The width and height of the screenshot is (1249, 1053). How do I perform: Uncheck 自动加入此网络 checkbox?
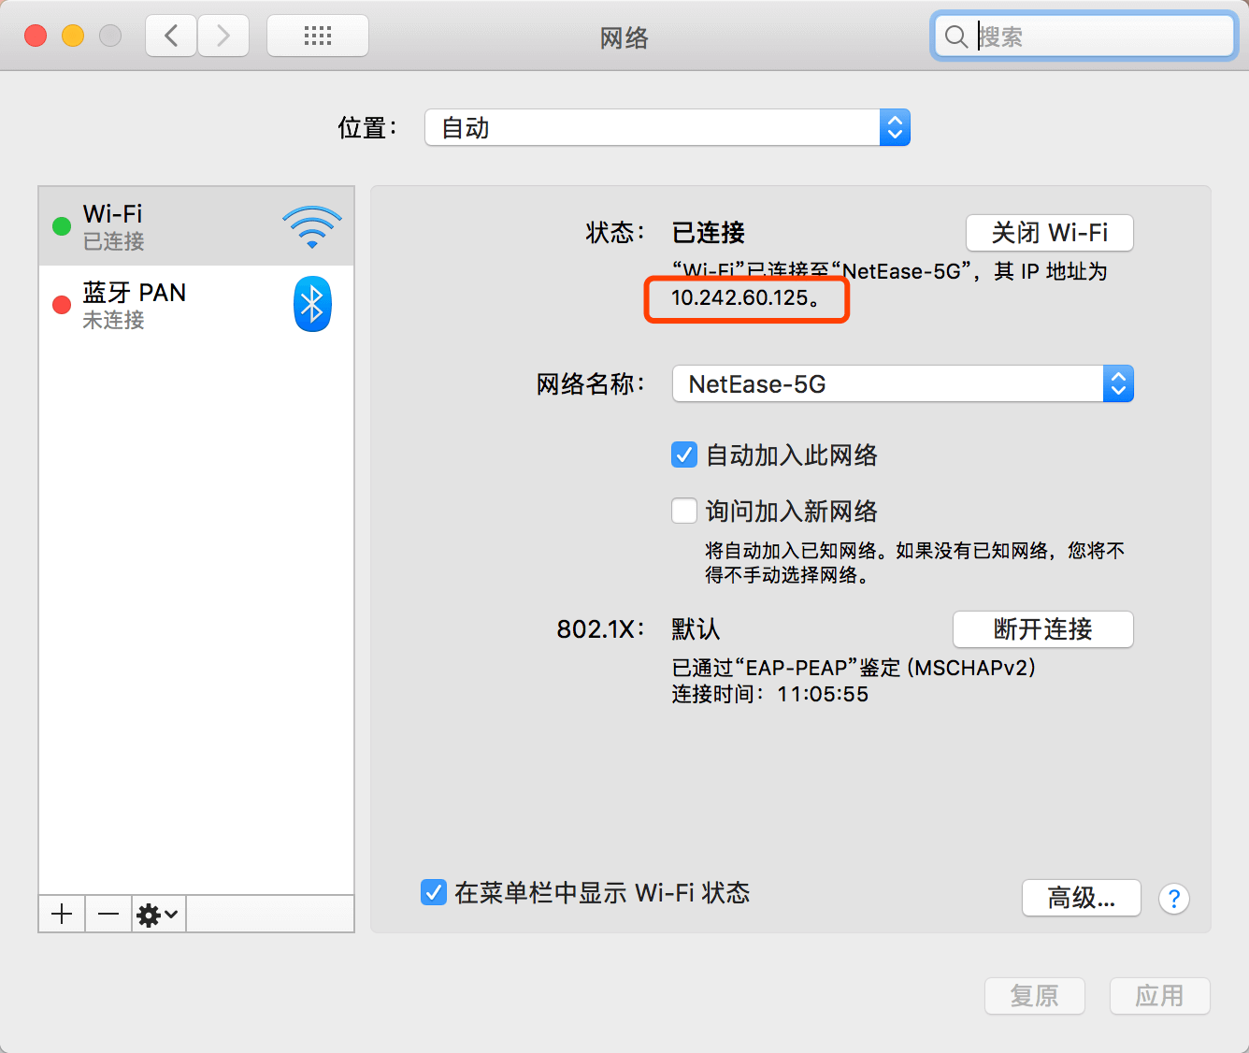coord(684,455)
